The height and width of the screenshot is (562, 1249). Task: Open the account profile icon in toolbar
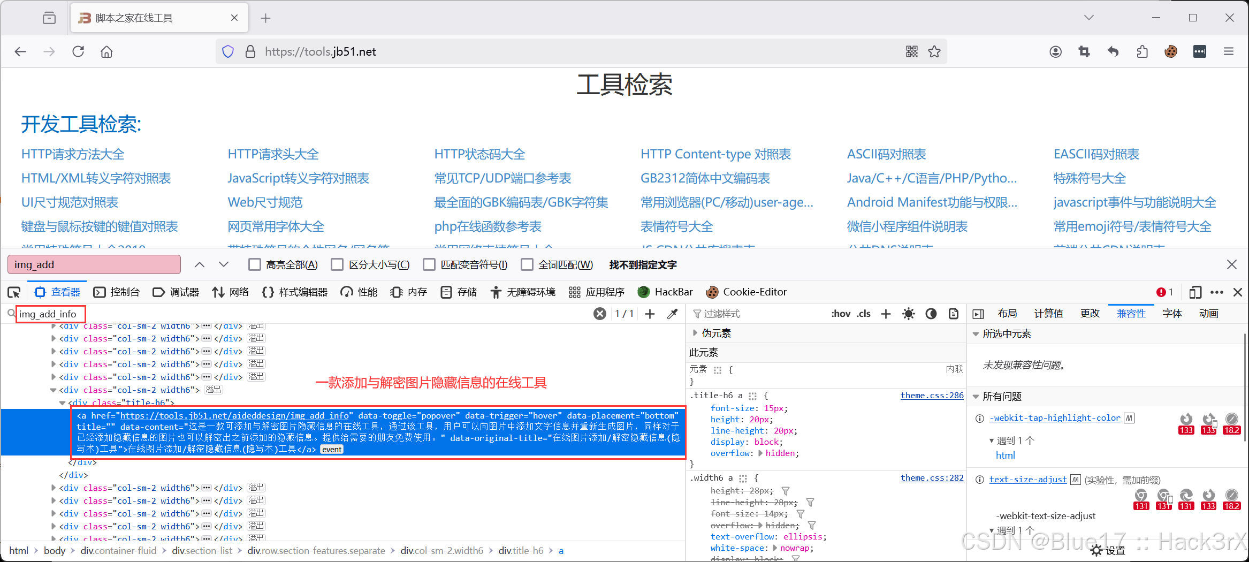(1055, 51)
